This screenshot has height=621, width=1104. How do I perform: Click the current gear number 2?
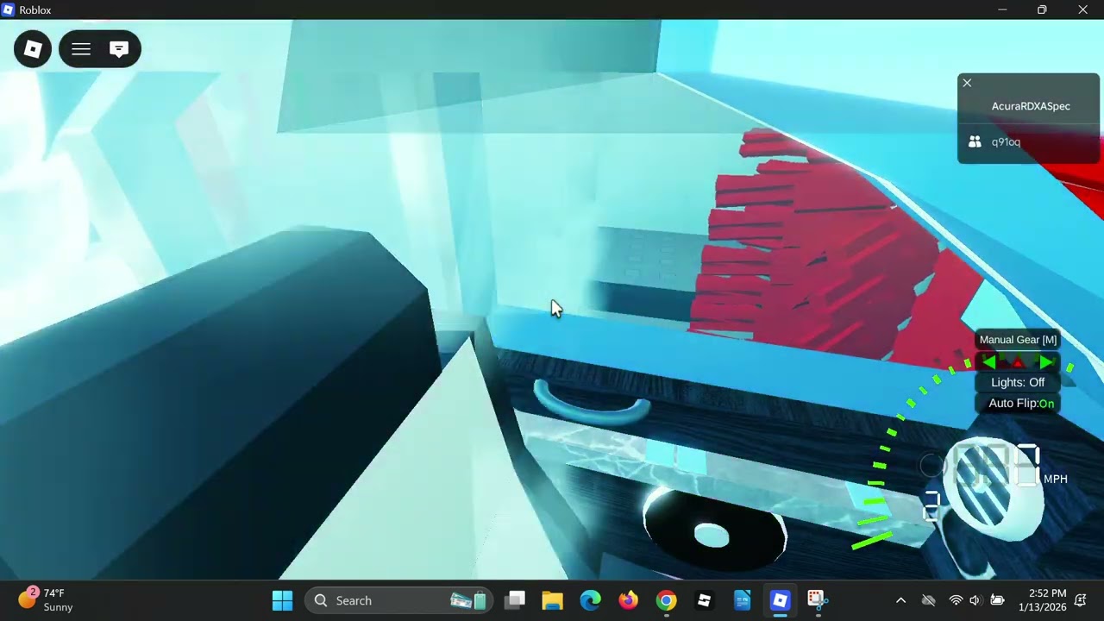[x=931, y=506]
